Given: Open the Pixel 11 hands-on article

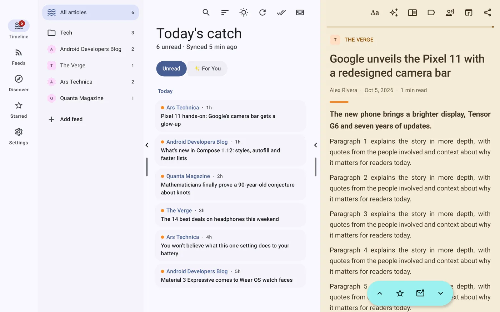Looking at the screenshot, I should [x=231, y=116].
